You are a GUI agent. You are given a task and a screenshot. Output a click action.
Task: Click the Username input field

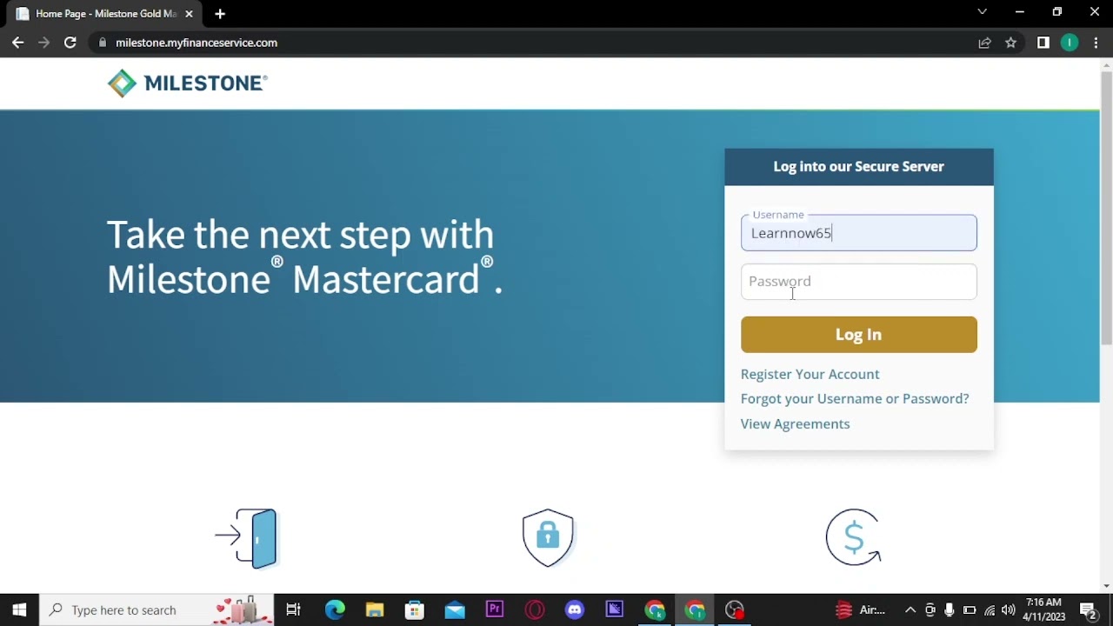[x=859, y=233]
